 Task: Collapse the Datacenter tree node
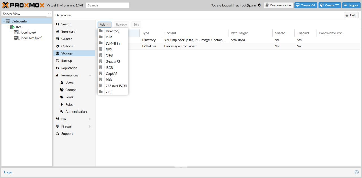pos(3,21)
